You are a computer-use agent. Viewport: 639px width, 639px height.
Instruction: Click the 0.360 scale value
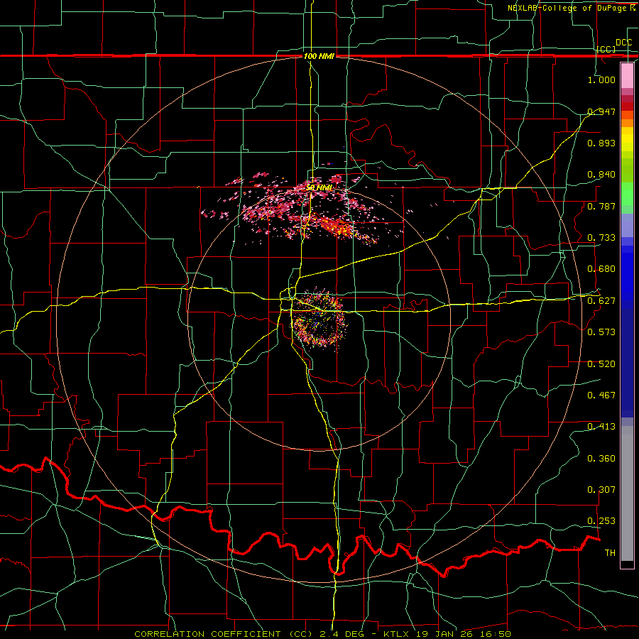point(601,459)
